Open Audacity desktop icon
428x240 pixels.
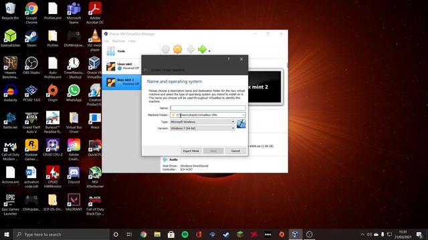coord(11,93)
